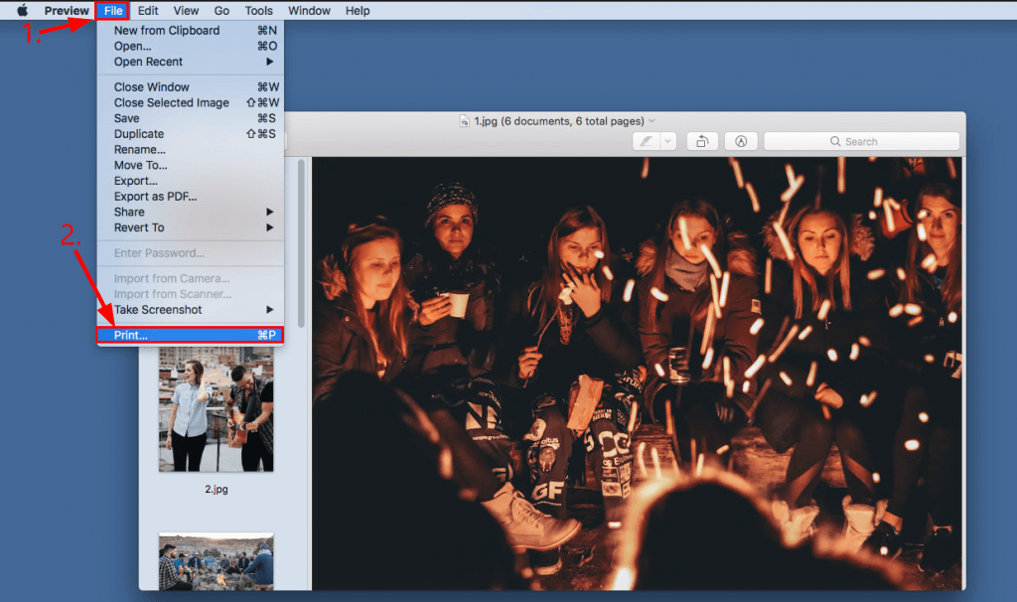Choose Export as PDF...
Image resolution: width=1017 pixels, height=602 pixels.
pos(191,196)
